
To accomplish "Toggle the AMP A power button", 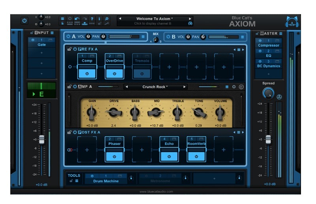I will tap(75, 86).
